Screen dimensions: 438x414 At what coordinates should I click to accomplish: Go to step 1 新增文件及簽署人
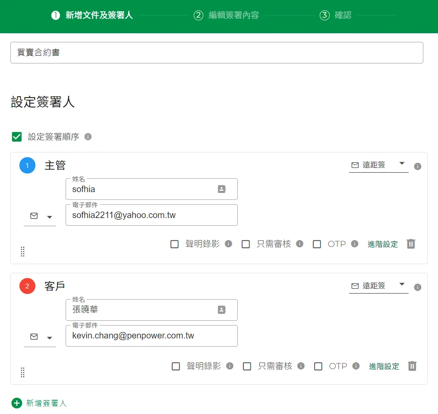click(x=92, y=15)
